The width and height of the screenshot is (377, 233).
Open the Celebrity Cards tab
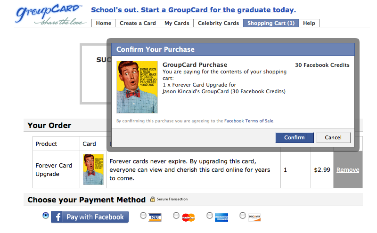pos(218,23)
